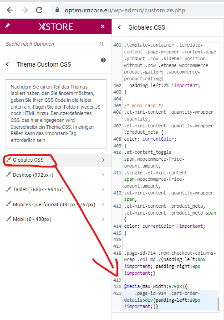Reload the page with refresh icon
224x320 pixels.
(39, 10)
